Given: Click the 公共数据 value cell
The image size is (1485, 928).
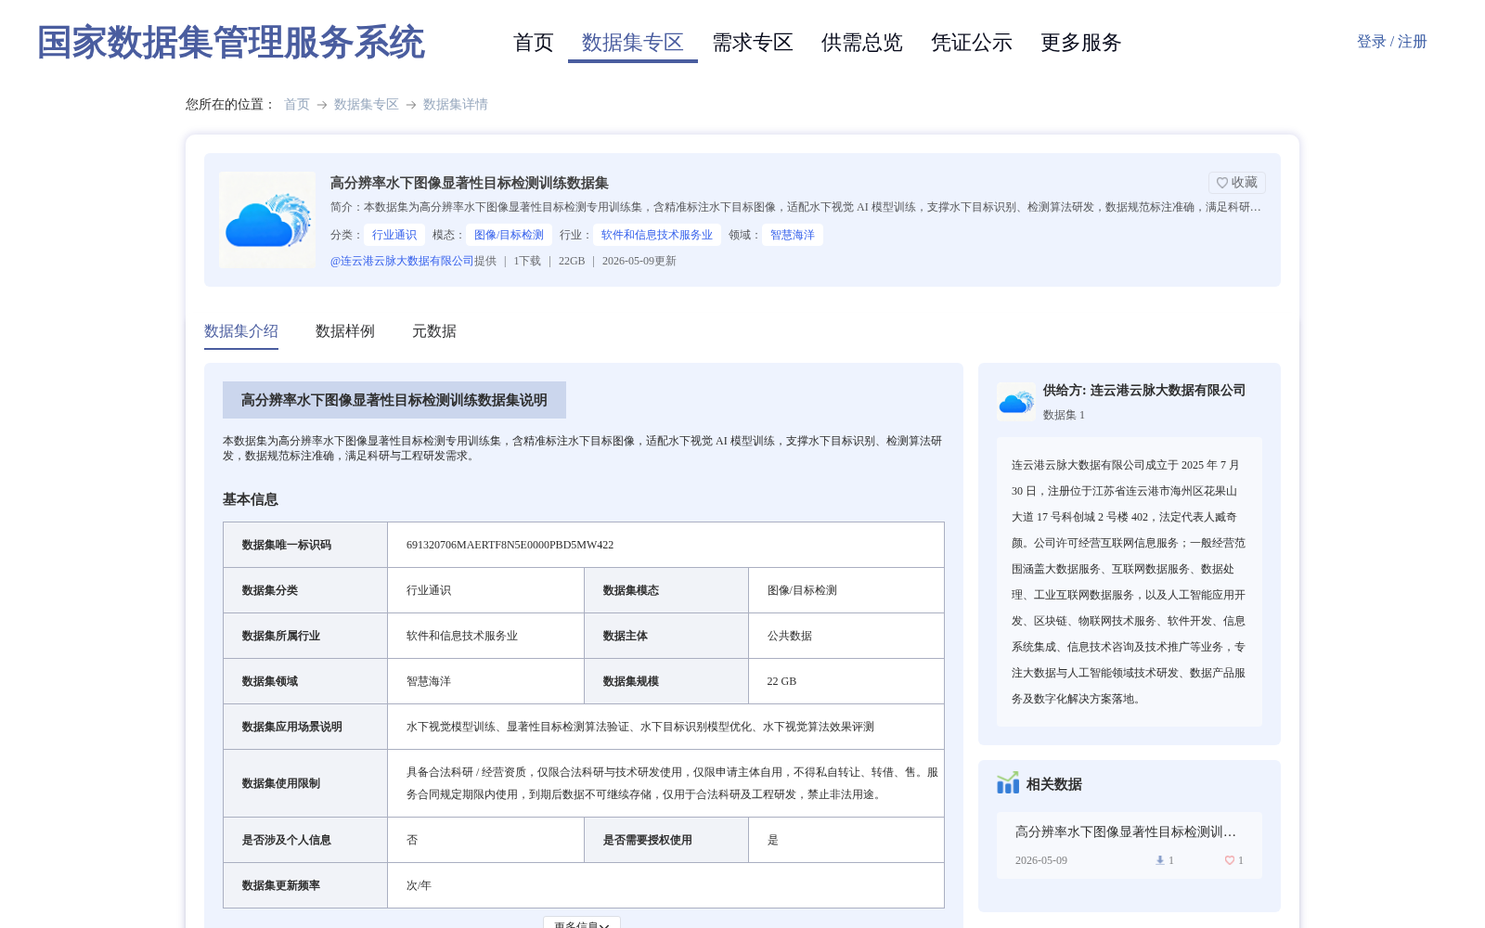Looking at the screenshot, I should pyautogui.click(x=790, y=636).
